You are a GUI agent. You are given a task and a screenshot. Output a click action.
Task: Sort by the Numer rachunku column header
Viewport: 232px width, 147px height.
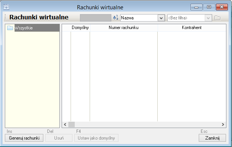124,28
